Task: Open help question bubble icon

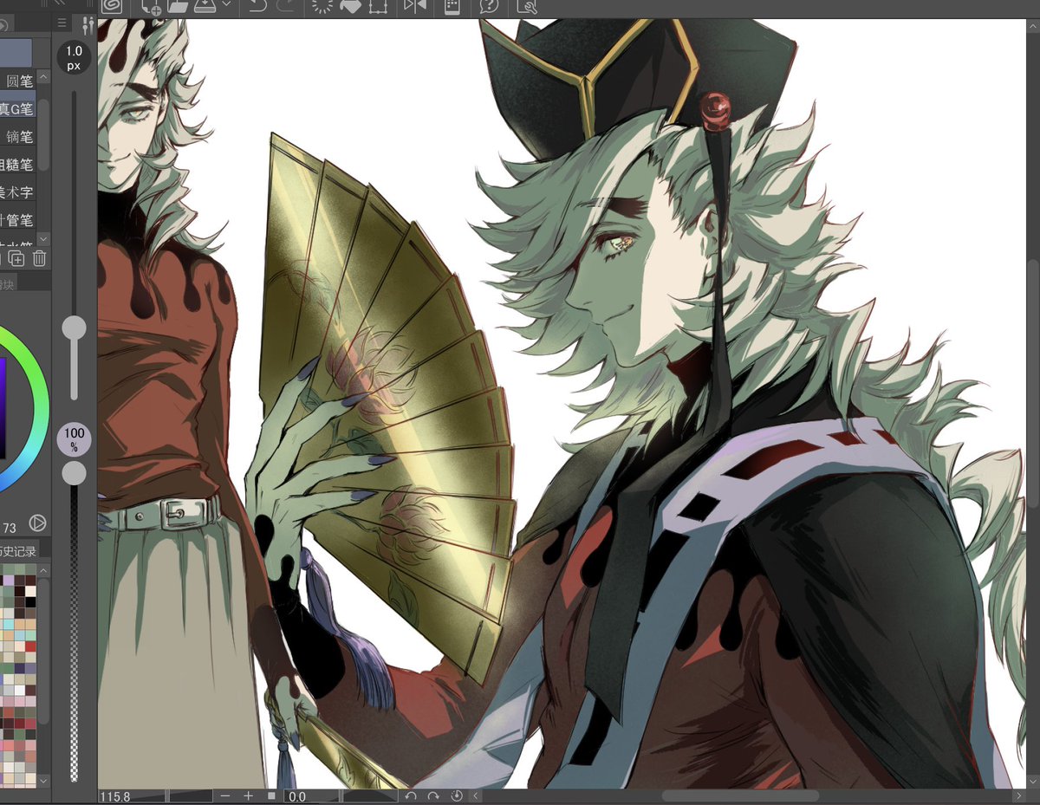Action: (490, 6)
